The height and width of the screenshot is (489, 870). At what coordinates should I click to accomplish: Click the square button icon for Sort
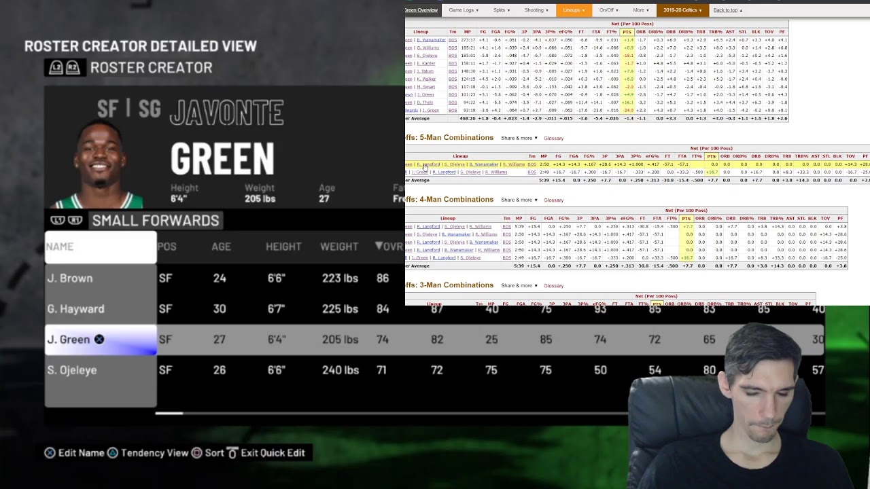click(196, 453)
